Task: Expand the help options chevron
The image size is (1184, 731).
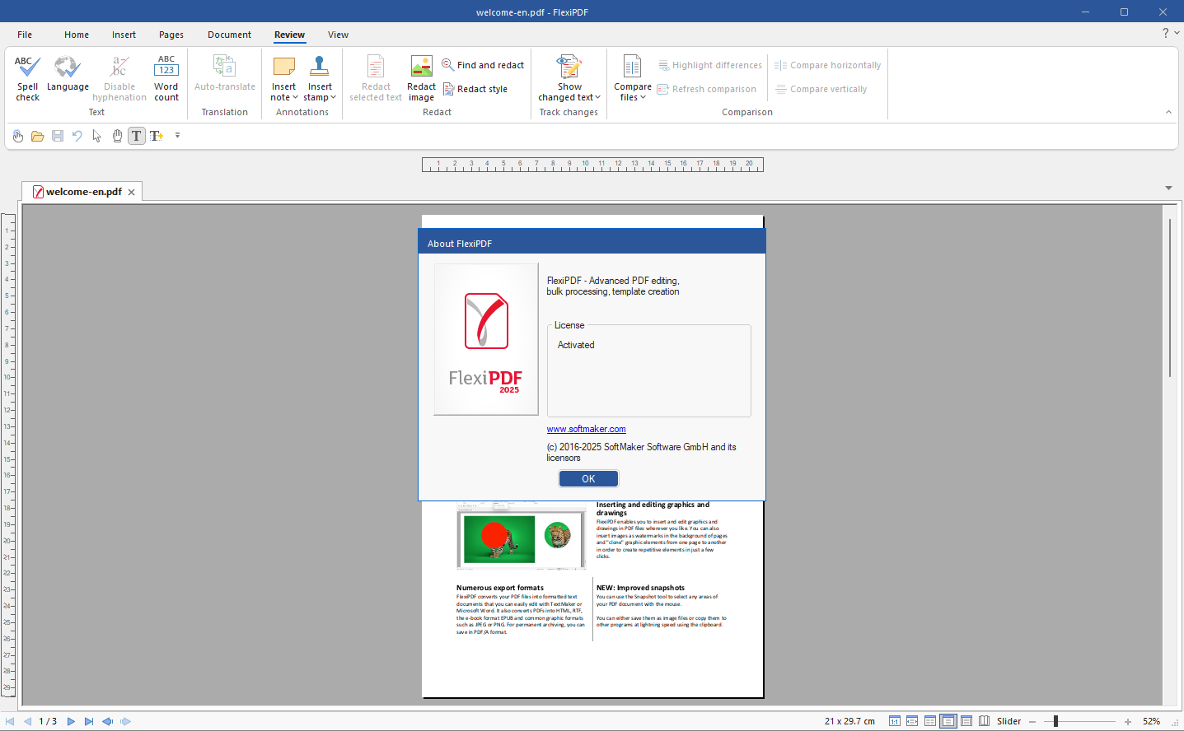Action: (x=1177, y=33)
